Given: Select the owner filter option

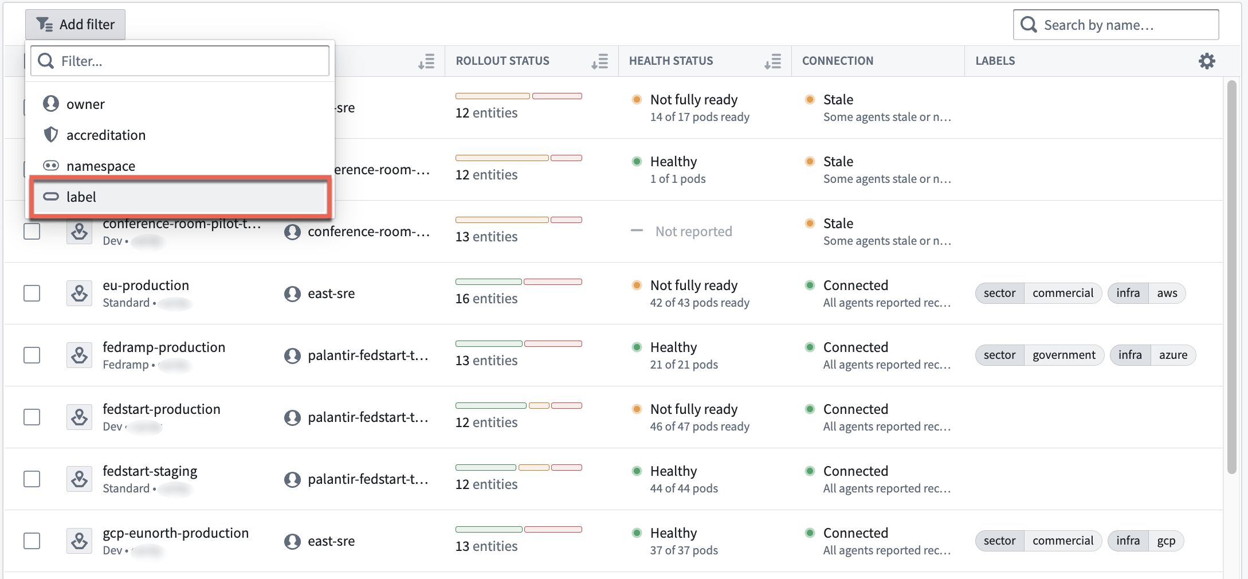Looking at the screenshot, I should click(180, 104).
